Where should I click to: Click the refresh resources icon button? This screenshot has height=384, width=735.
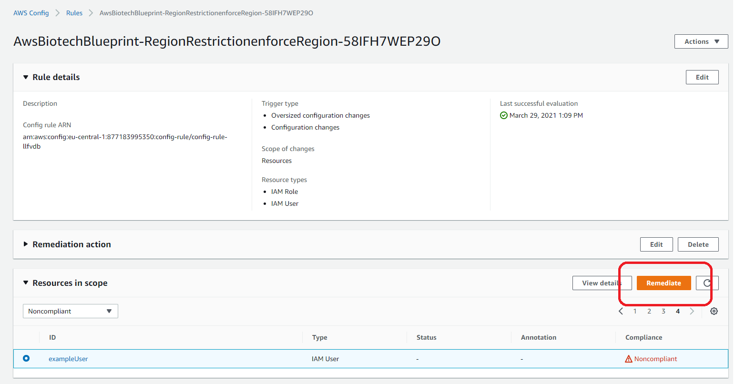tap(707, 283)
